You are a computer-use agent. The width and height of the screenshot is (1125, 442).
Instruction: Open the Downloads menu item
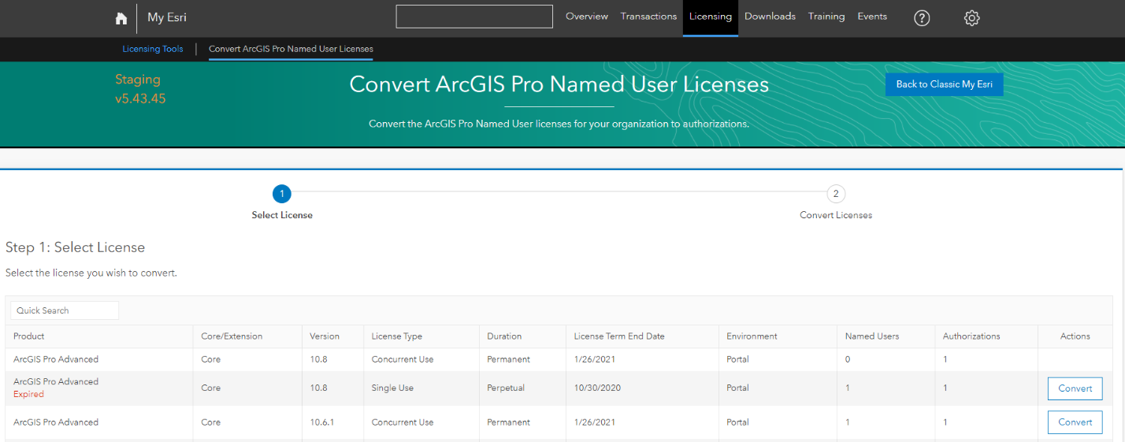tap(770, 17)
